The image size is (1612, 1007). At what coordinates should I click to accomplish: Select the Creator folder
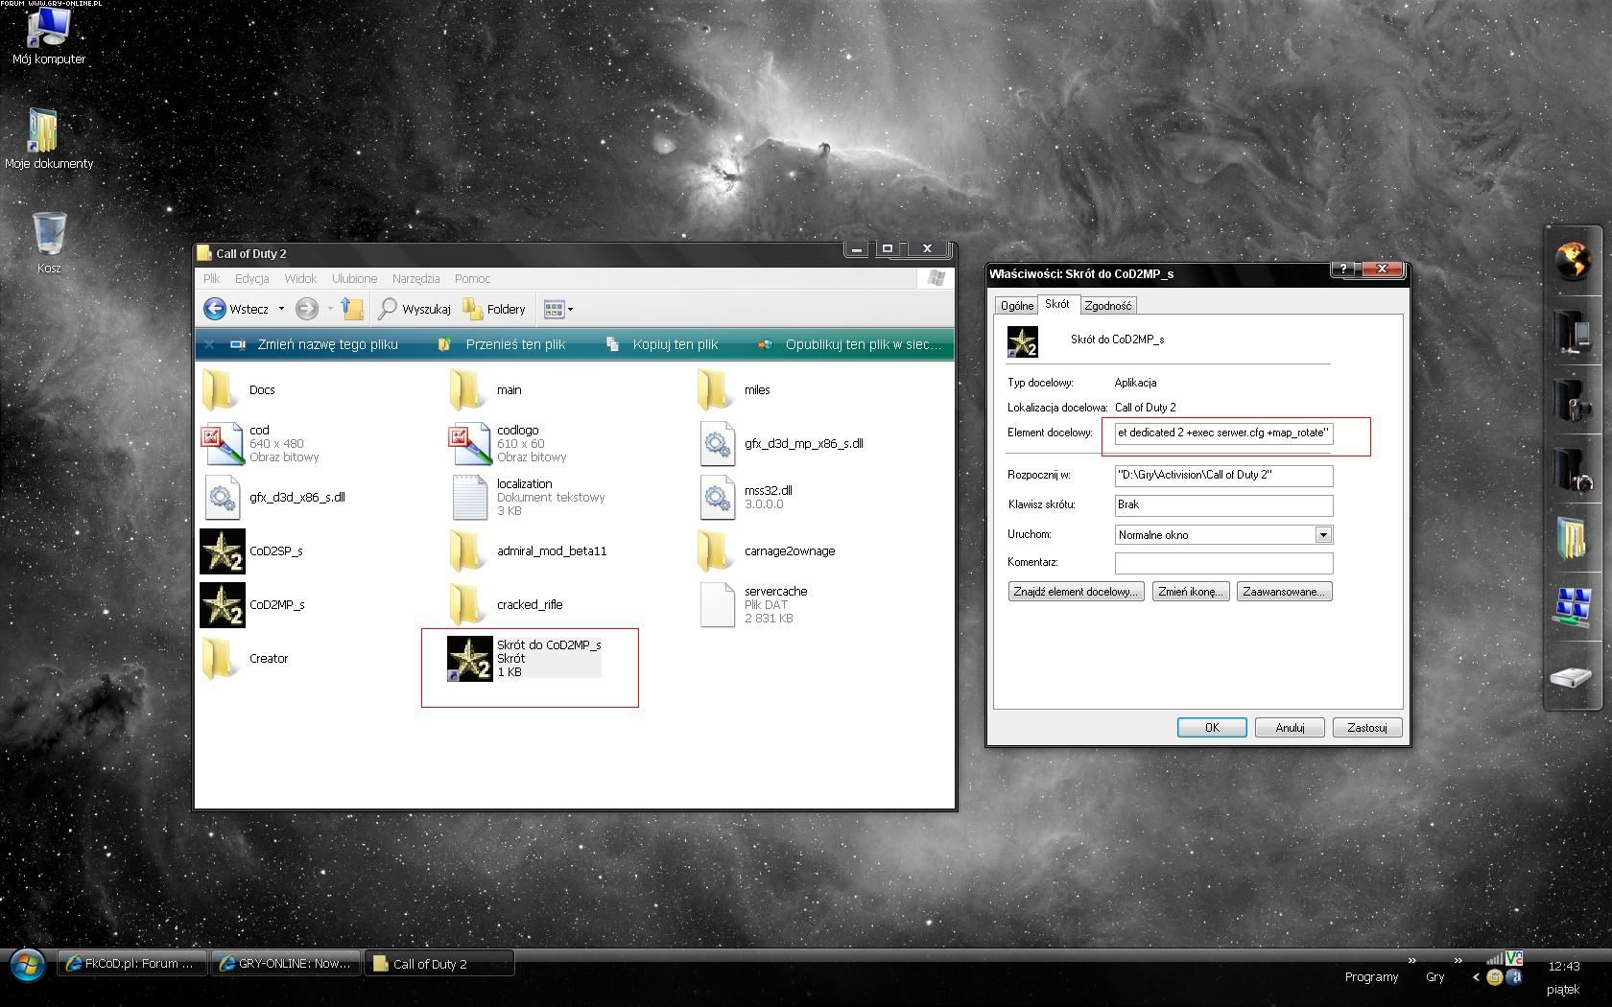[x=245, y=659]
